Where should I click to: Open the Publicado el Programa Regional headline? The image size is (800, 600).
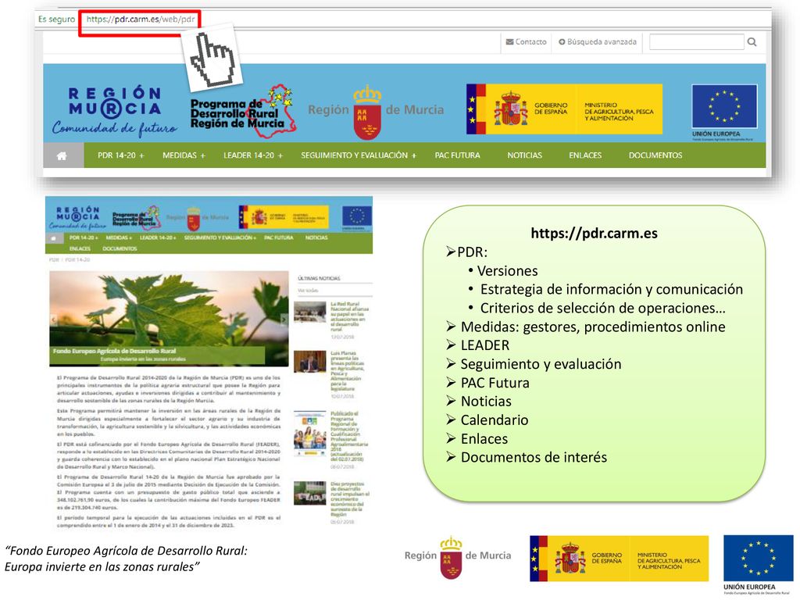pyautogui.click(x=349, y=436)
